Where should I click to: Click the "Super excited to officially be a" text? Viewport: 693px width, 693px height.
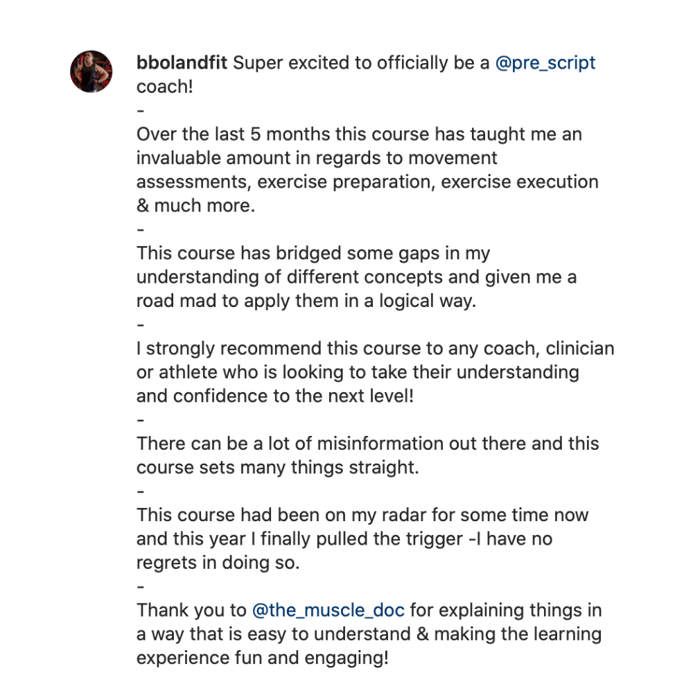click(360, 63)
